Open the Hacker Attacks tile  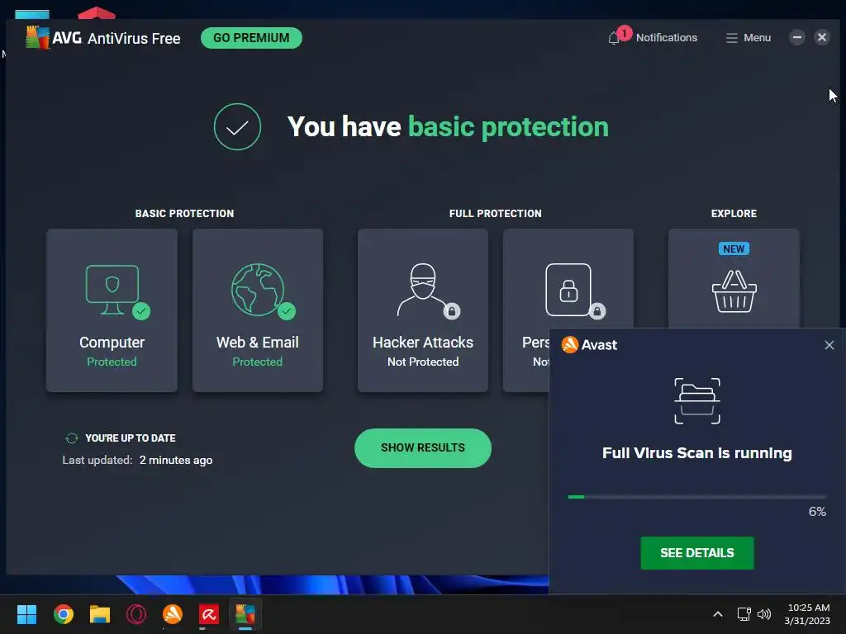(x=423, y=310)
